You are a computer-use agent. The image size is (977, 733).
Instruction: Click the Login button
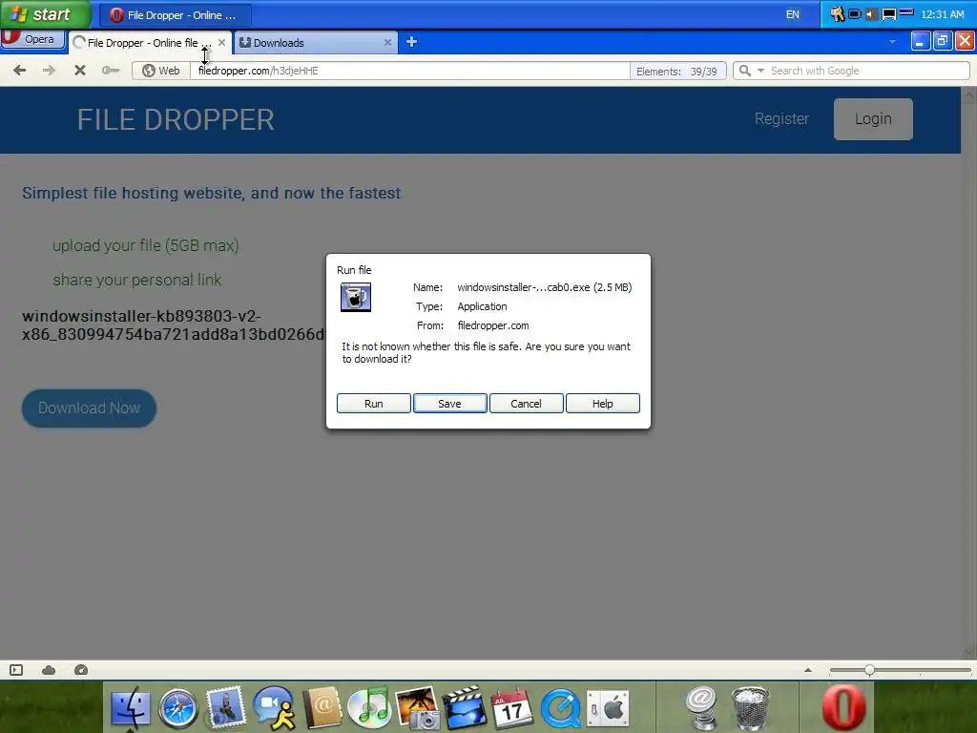click(x=873, y=118)
